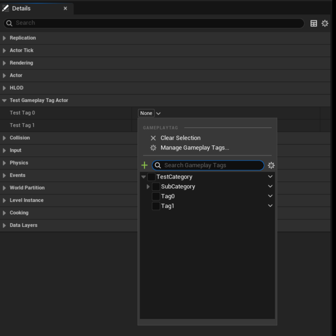This screenshot has height=336, width=336.
Task: Open the gameplay tag search options gear
Action: click(x=271, y=165)
